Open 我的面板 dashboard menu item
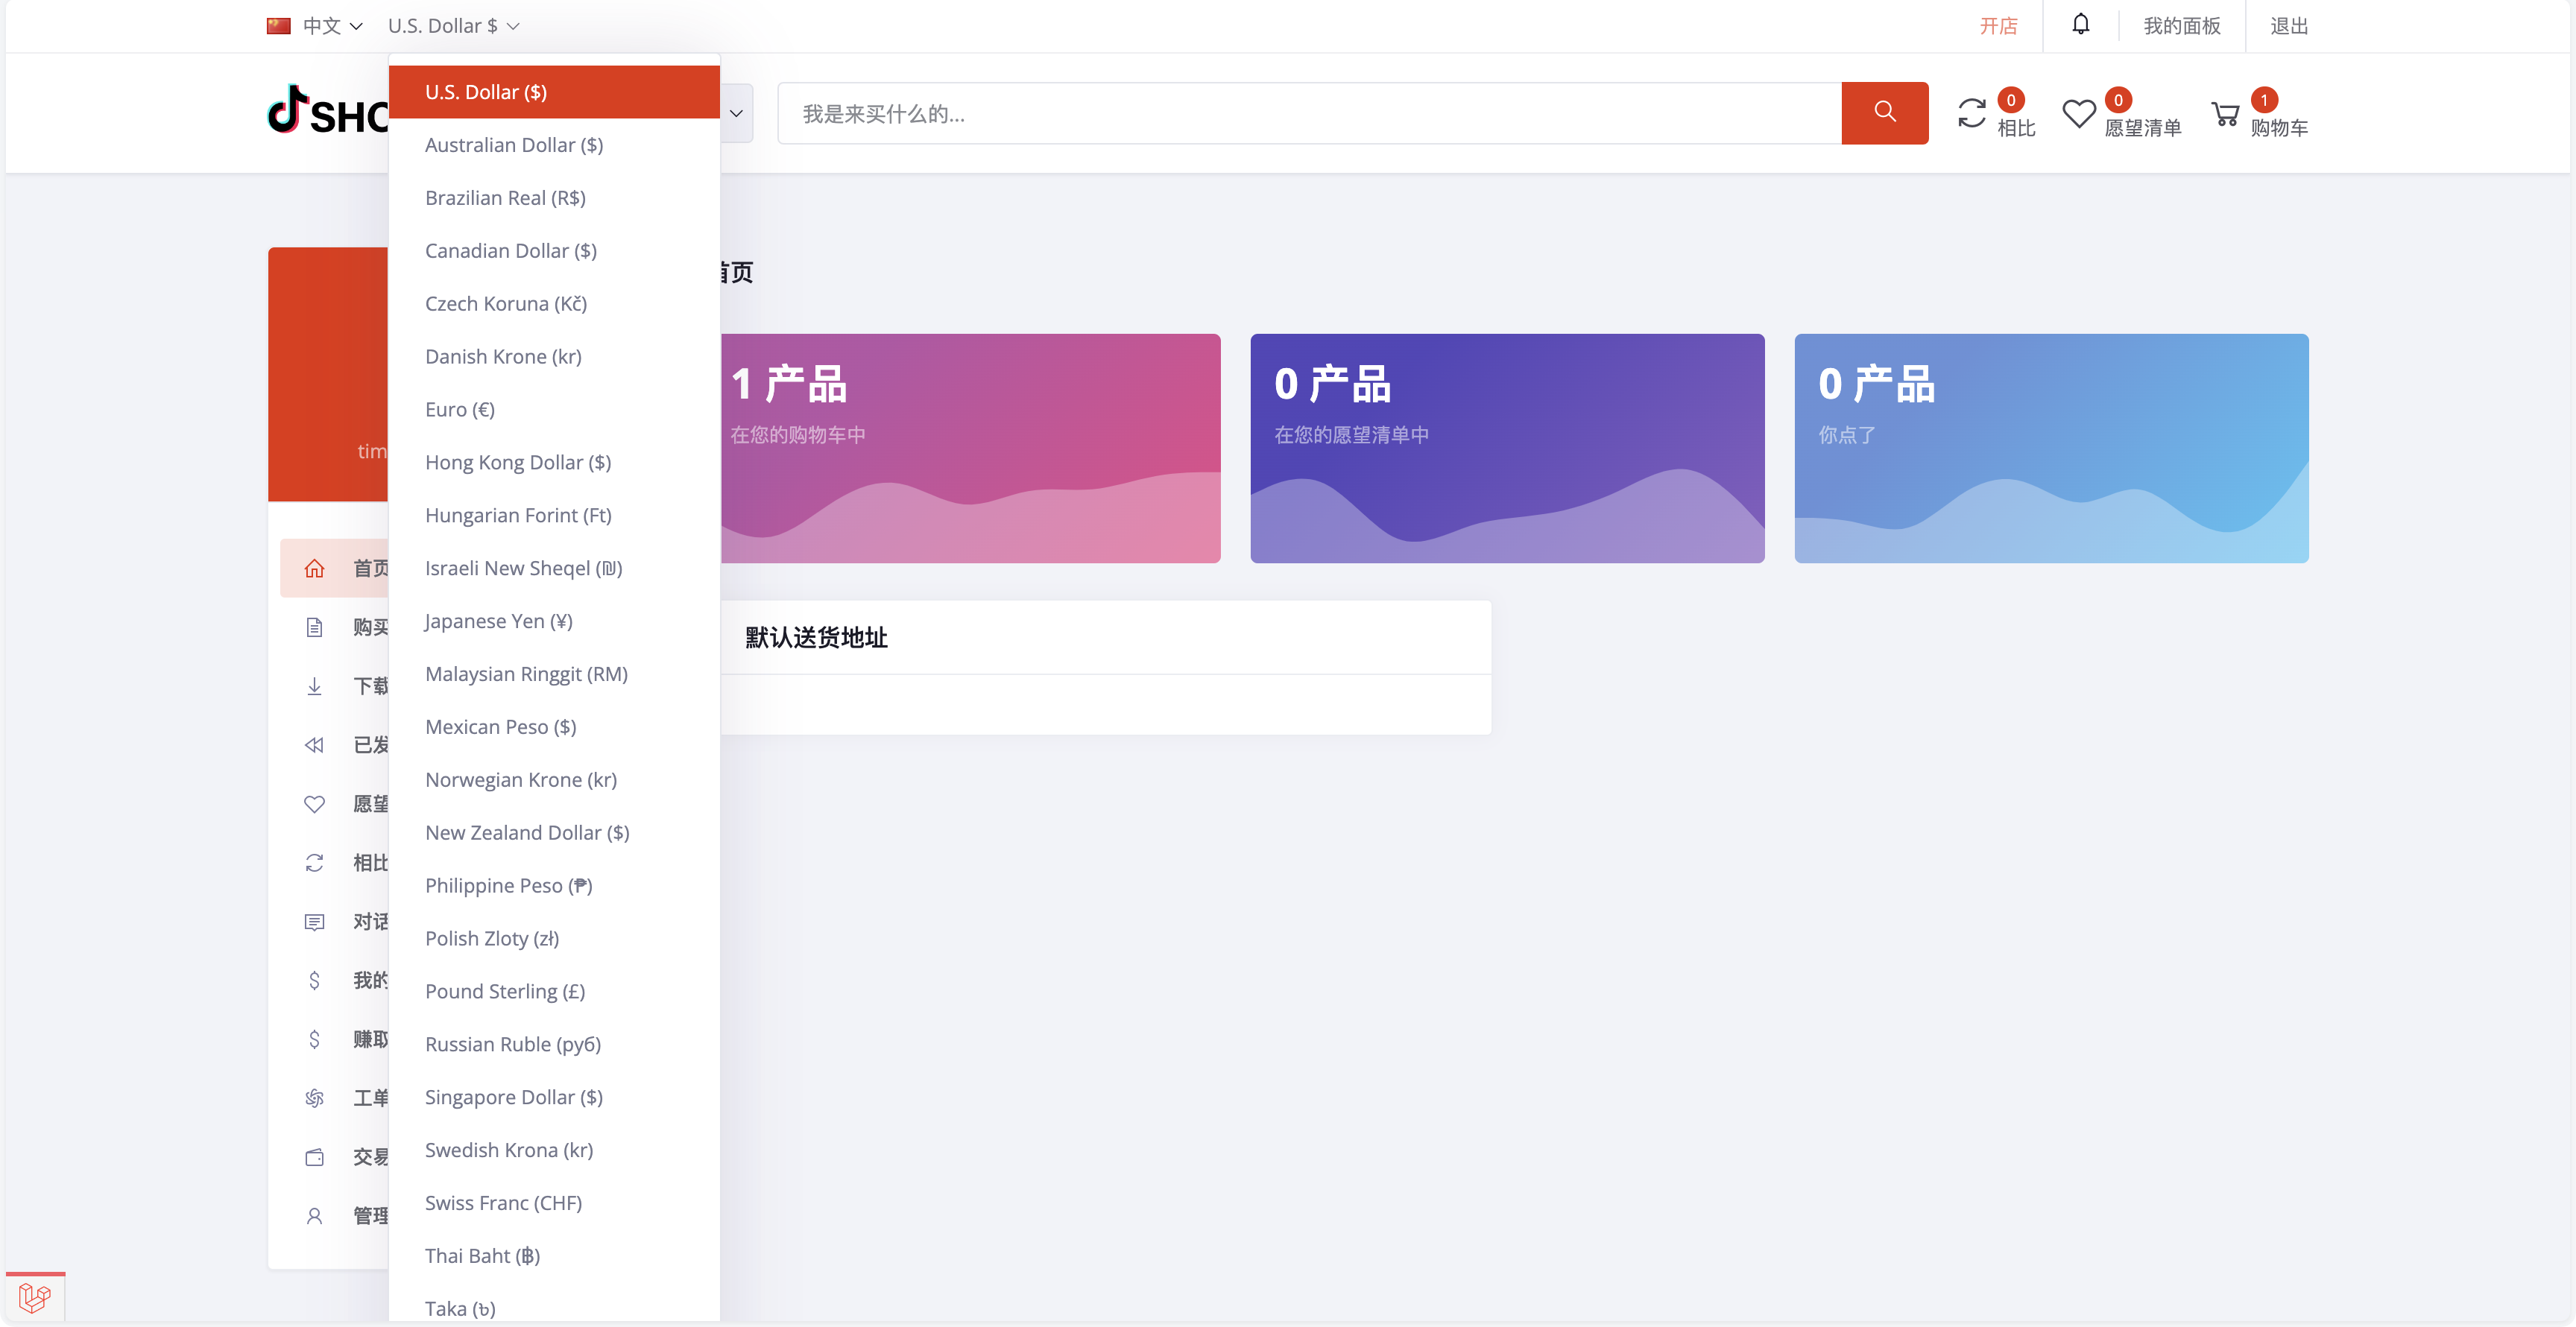 pos(2180,25)
